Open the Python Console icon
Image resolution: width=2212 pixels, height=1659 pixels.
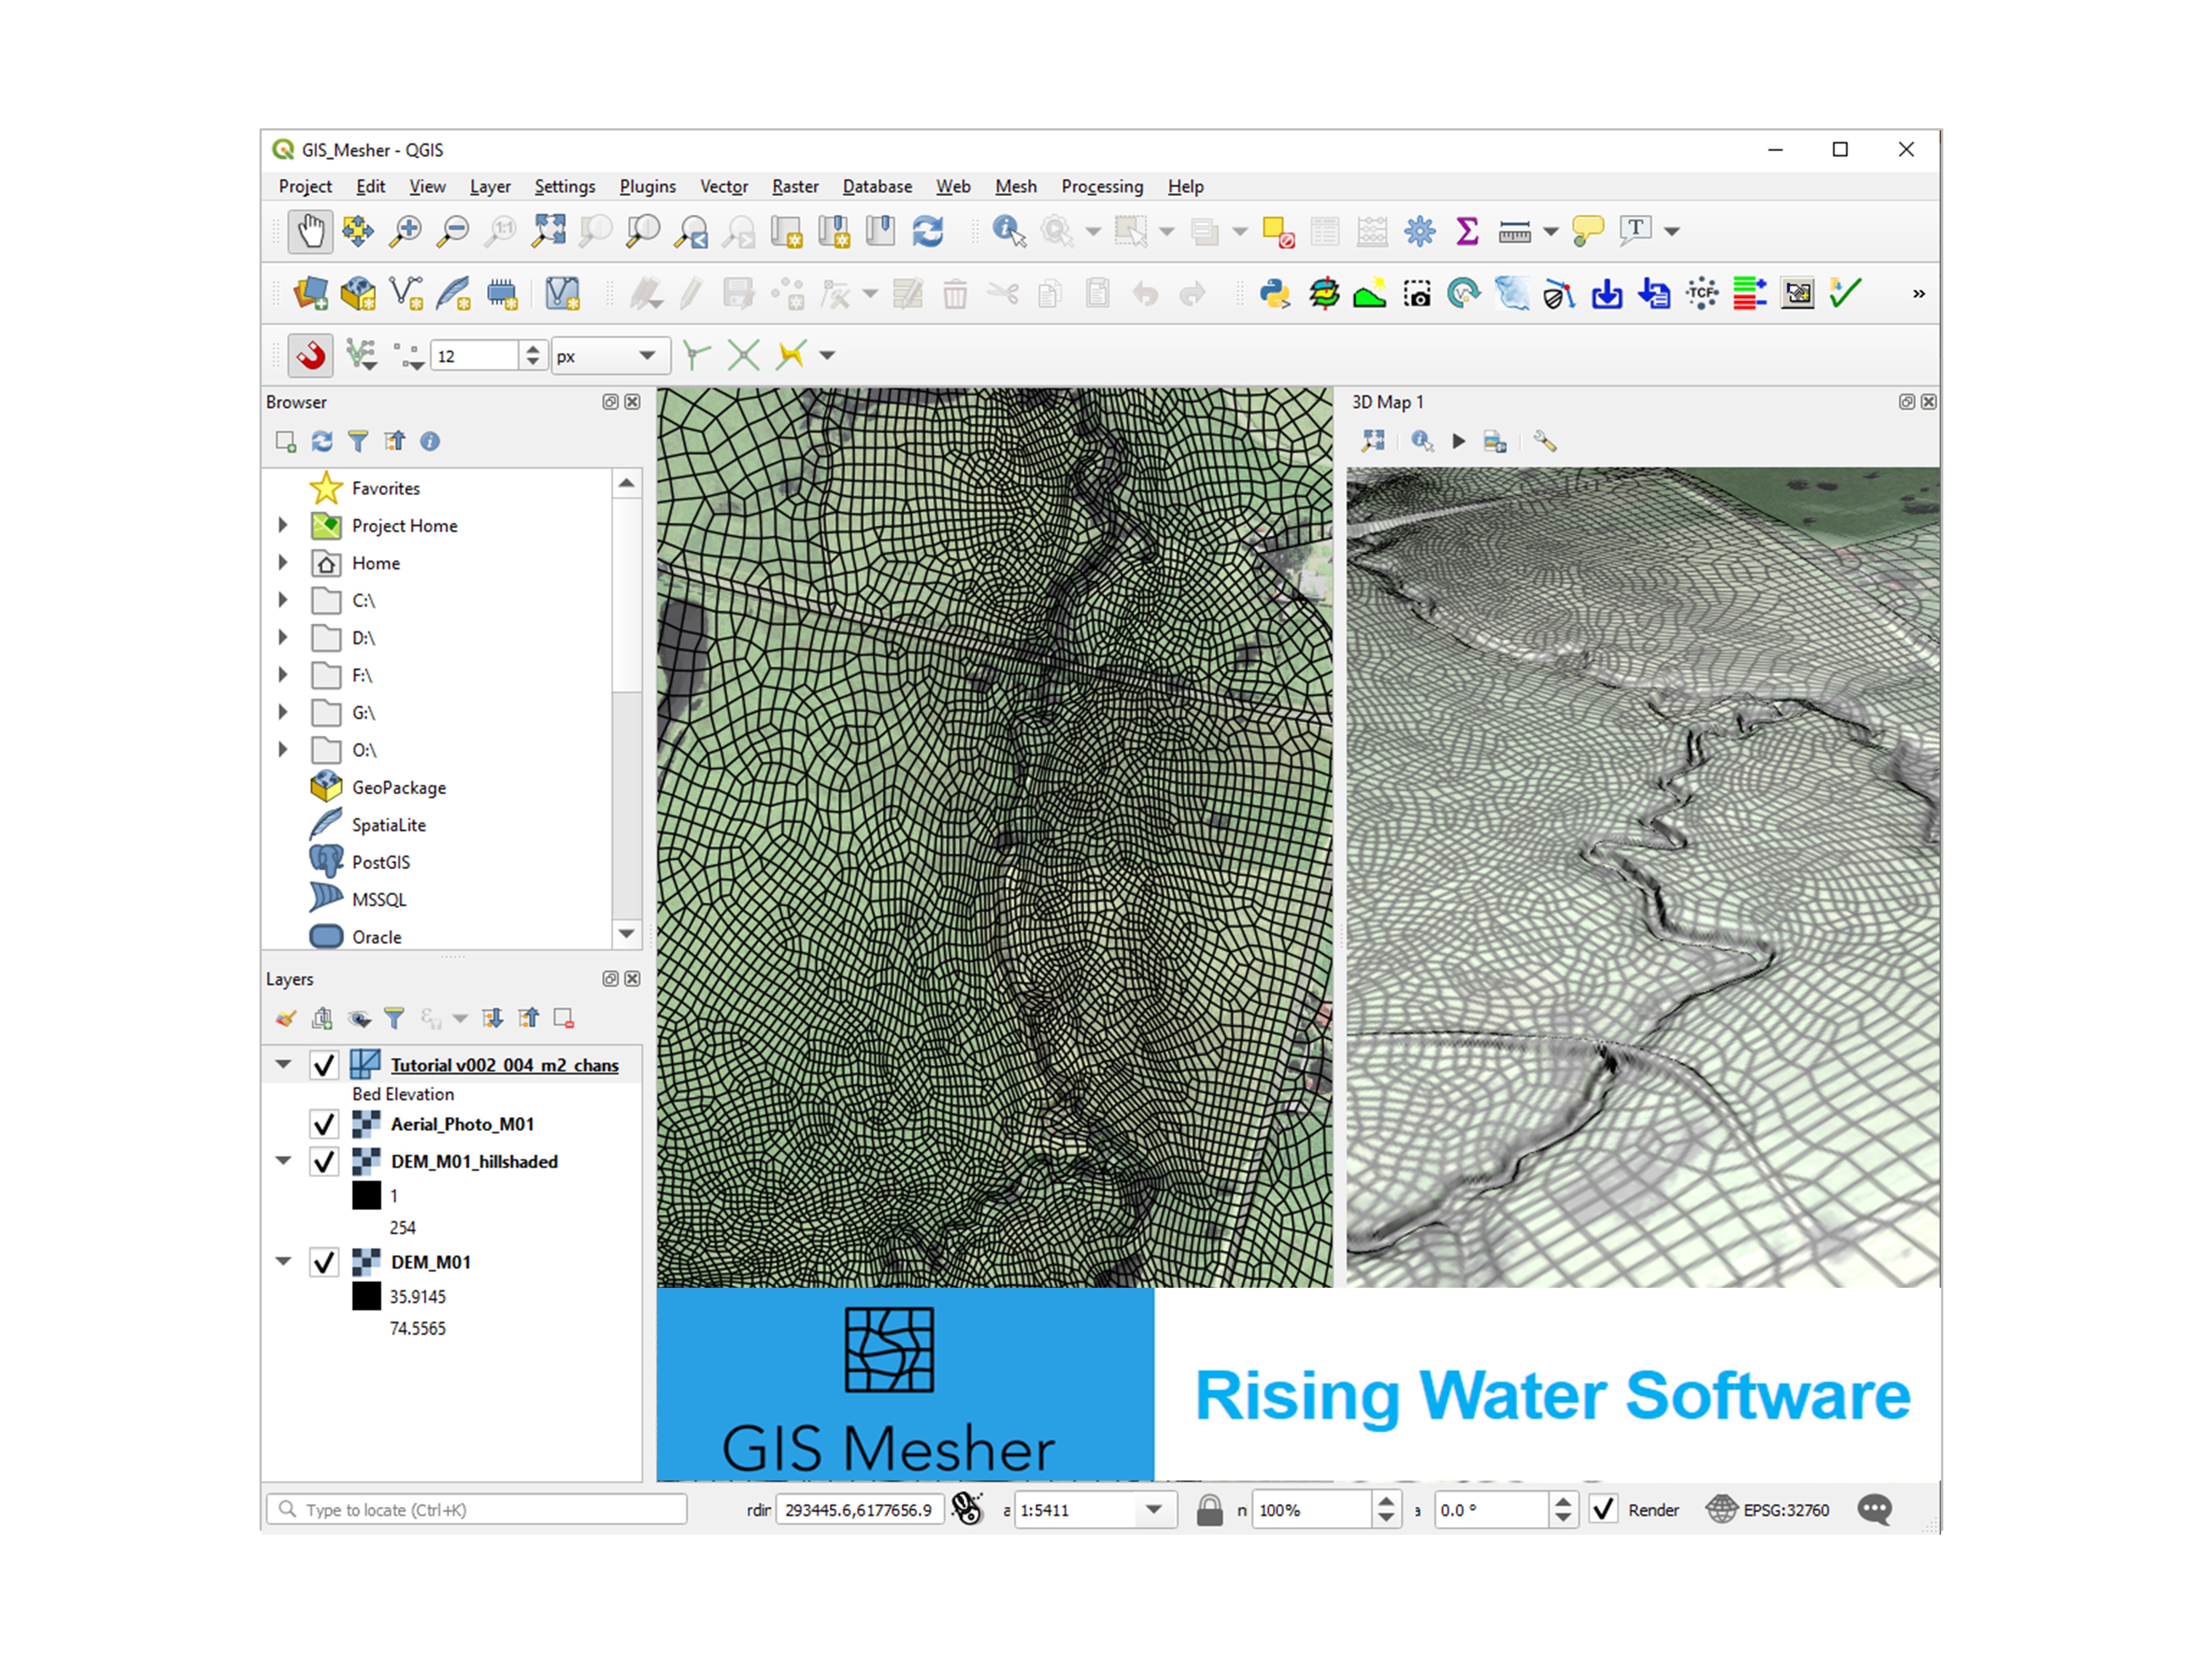[x=1274, y=294]
